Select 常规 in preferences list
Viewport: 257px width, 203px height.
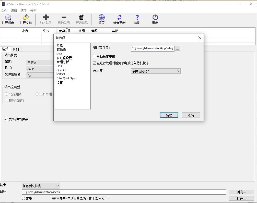(x=60, y=46)
